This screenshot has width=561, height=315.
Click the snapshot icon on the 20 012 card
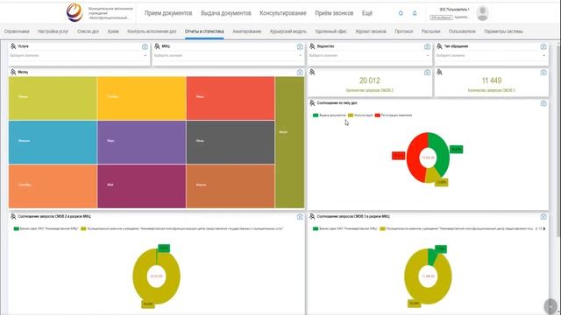pos(427,73)
